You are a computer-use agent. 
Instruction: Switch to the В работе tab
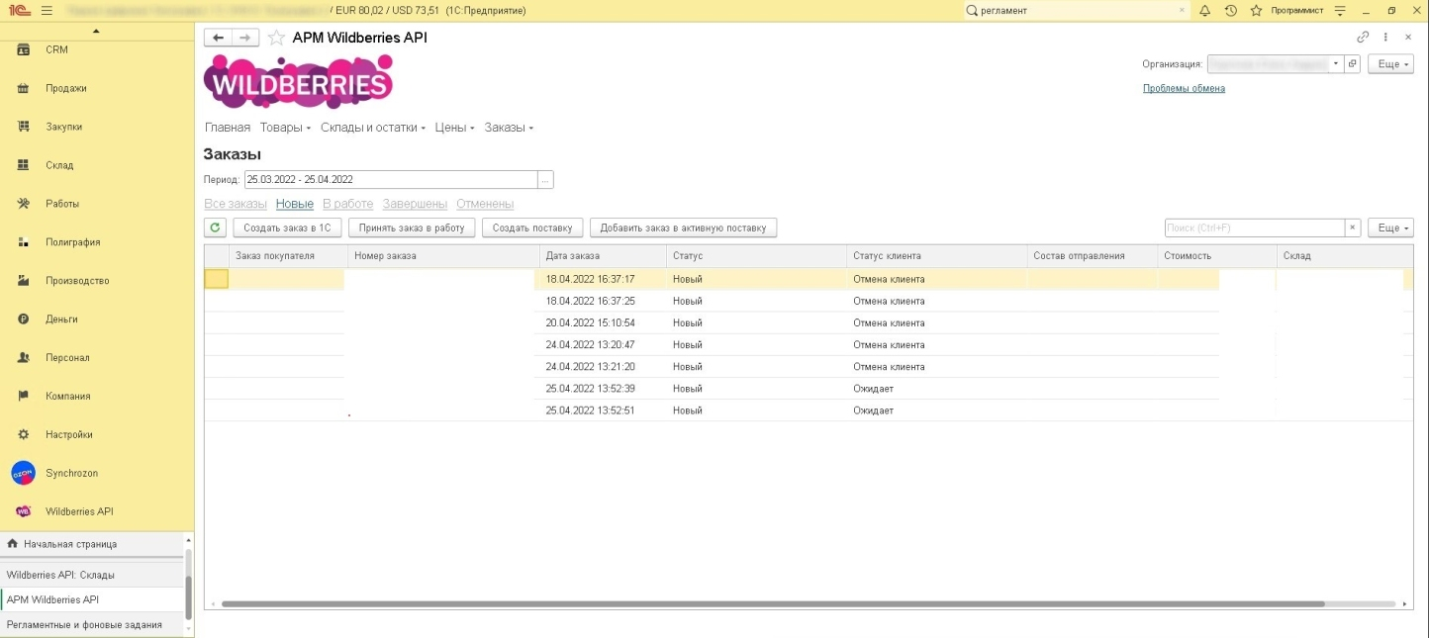(347, 204)
